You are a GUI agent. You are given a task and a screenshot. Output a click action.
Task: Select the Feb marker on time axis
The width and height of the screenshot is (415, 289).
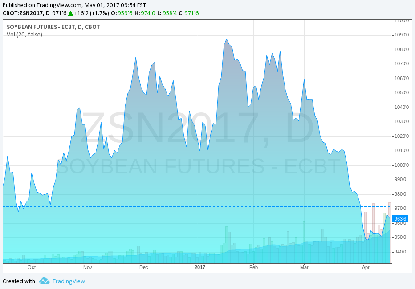pyautogui.click(x=253, y=267)
